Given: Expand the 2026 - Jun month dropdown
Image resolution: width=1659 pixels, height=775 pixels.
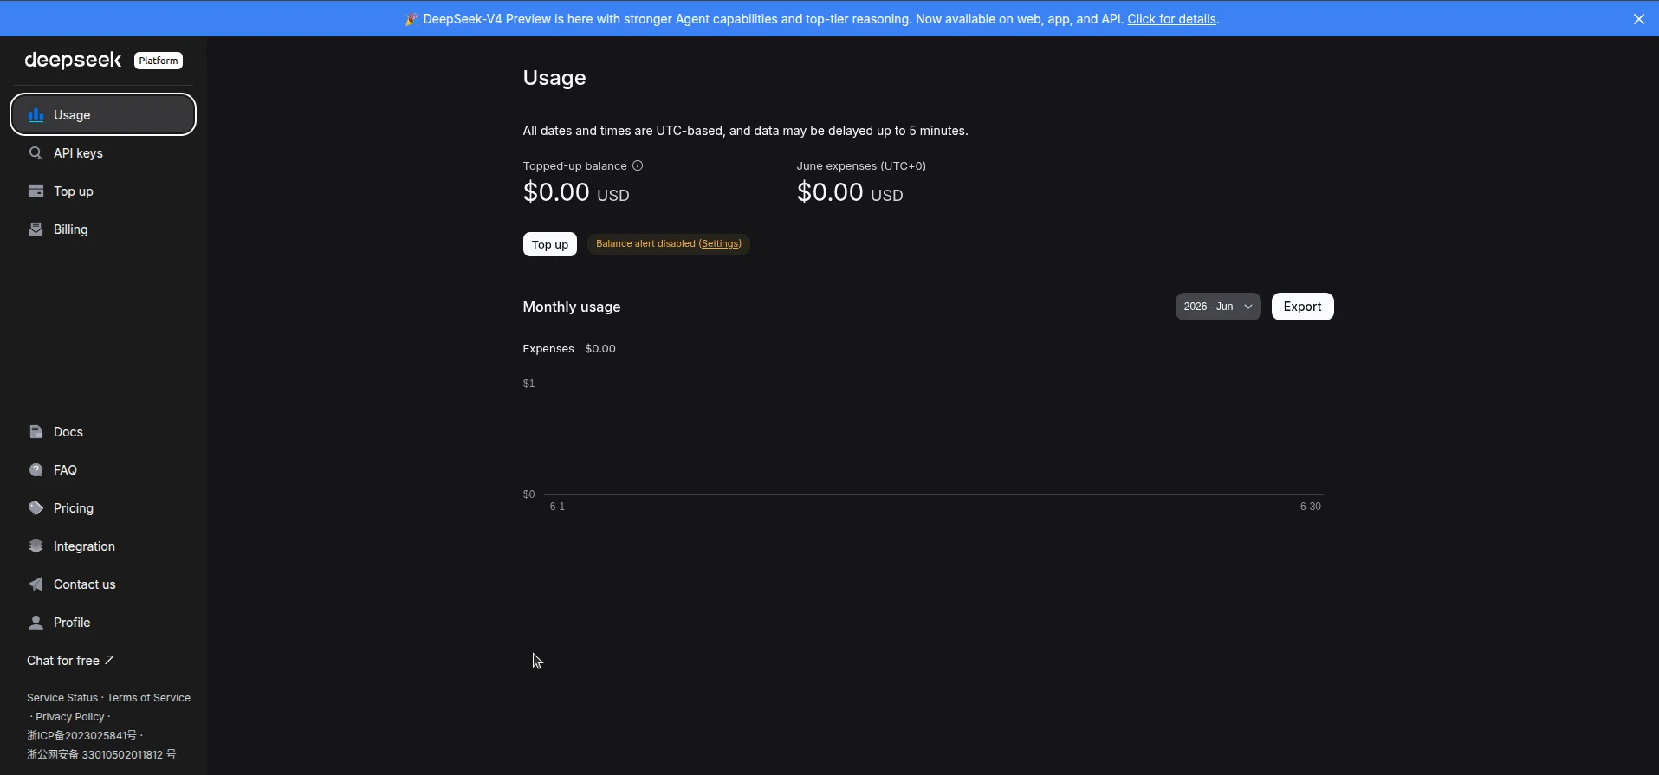Looking at the screenshot, I should [1218, 307].
